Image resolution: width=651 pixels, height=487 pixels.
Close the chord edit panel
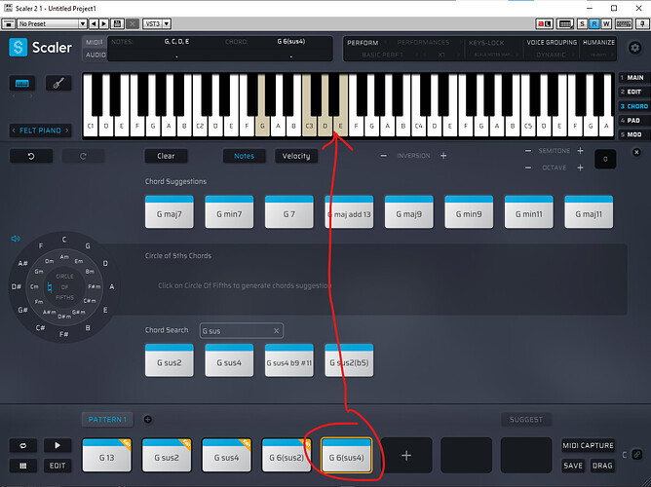point(636,152)
